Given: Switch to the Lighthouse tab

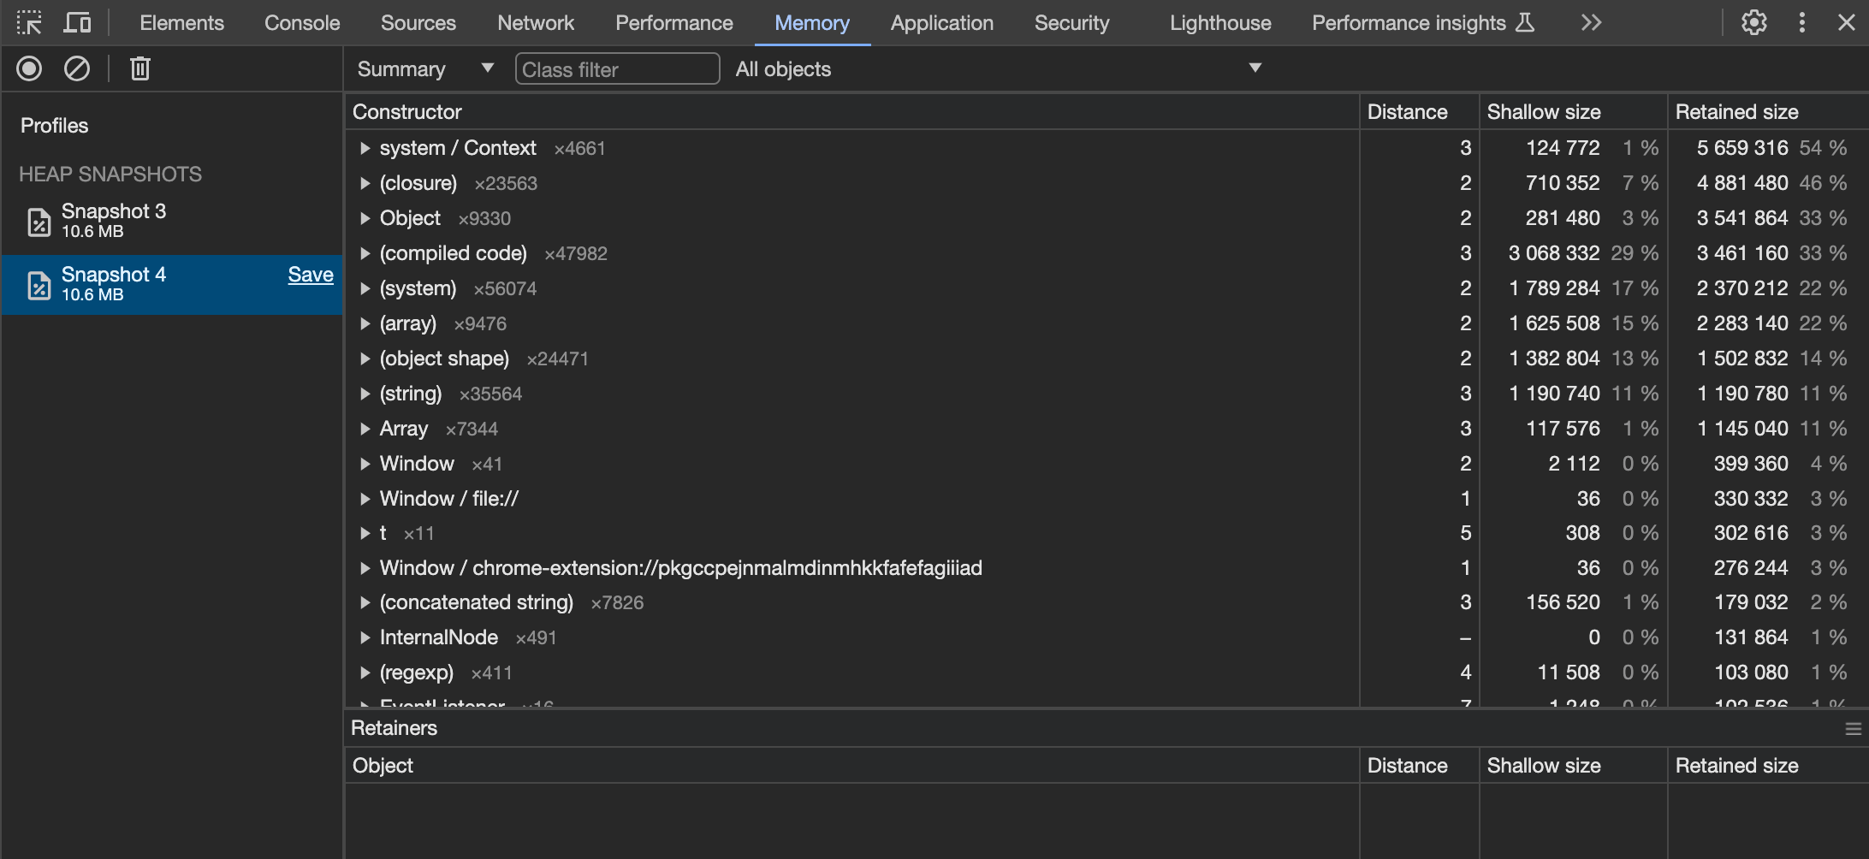Looking at the screenshot, I should pos(1220,23).
